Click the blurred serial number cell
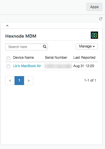Viewport: 105px width, 149px height. point(58,66)
